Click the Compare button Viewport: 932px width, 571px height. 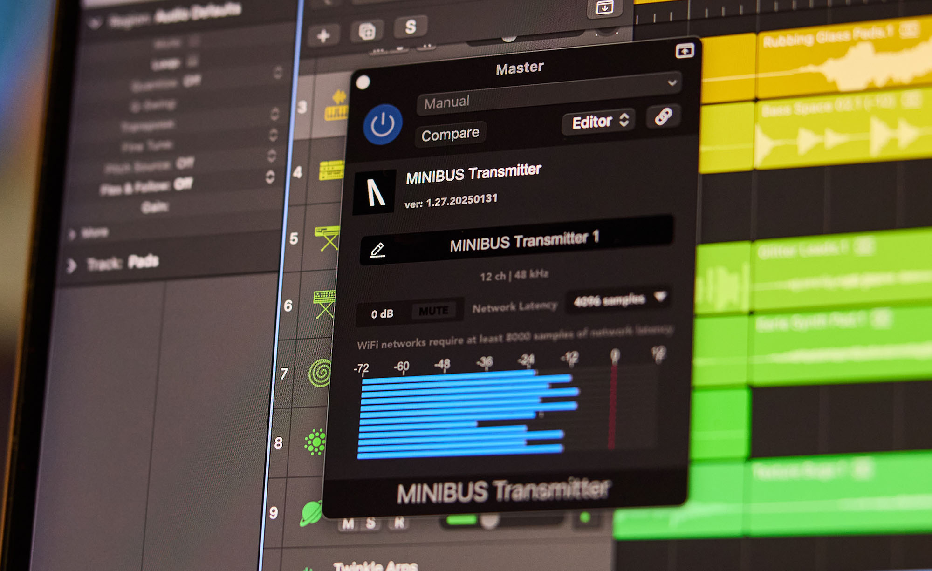(450, 135)
